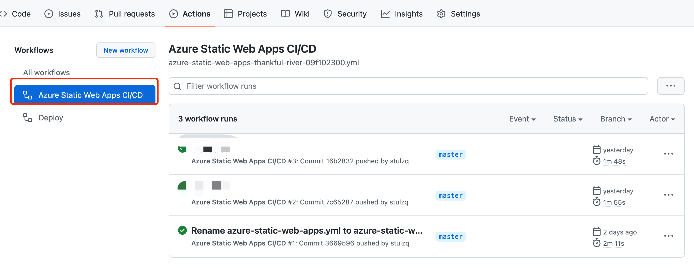Click the 1m 55s duration
The width and height of the screenshot is (694, 270).
tap(614, 202)
